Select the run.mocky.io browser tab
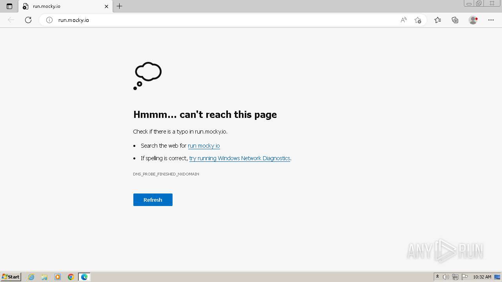Image resolution: width=502 pixels, height=282 pixels. click(66, 6)
